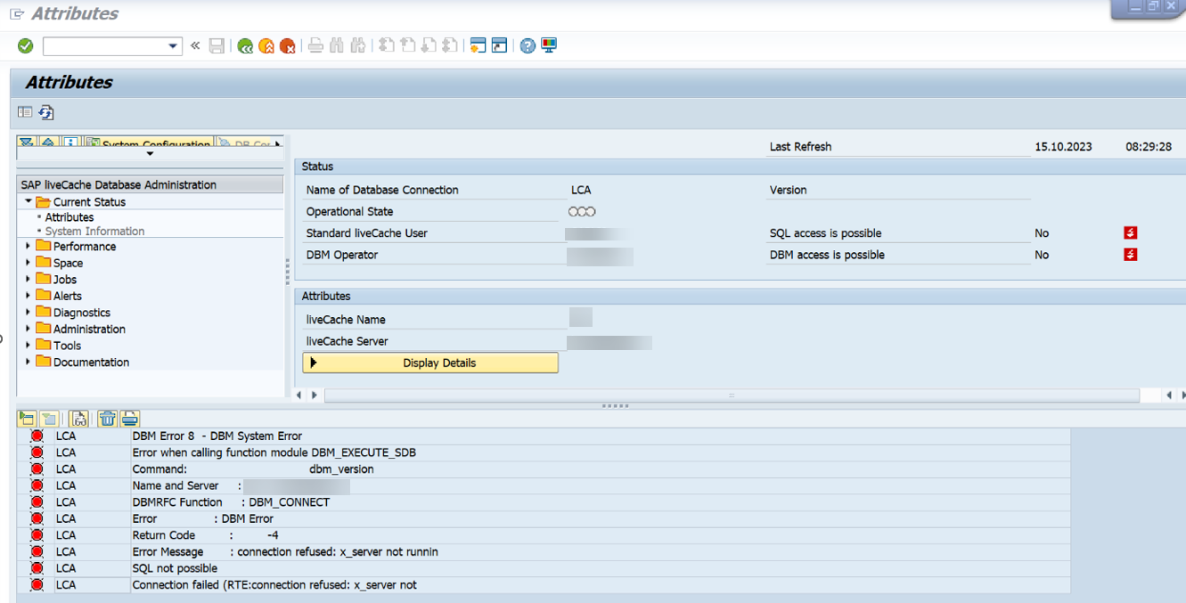The image size is (1186, 603).
Task: Open the DB Con... tab in tree toolbar
Action: point(244,143)
